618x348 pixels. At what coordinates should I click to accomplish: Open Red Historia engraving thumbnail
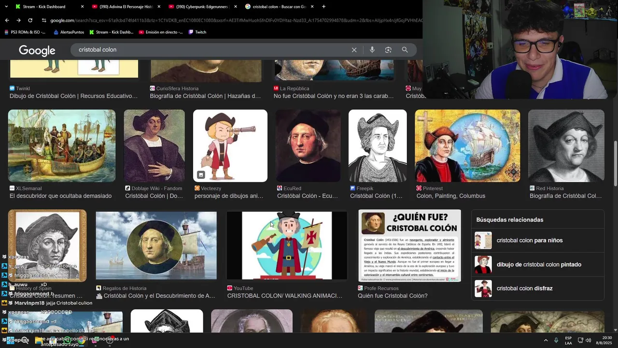[x=566, y=145]
